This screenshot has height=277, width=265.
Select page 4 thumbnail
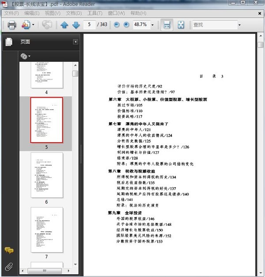pyautogui.click(x=47, y=75)
